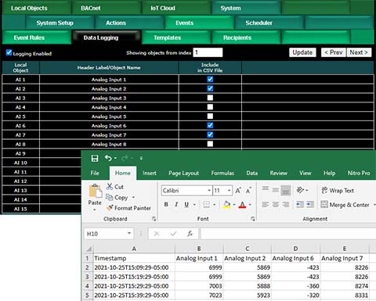Open the text orientation tool
Screen dimensions: 376x301
point(300,190)
